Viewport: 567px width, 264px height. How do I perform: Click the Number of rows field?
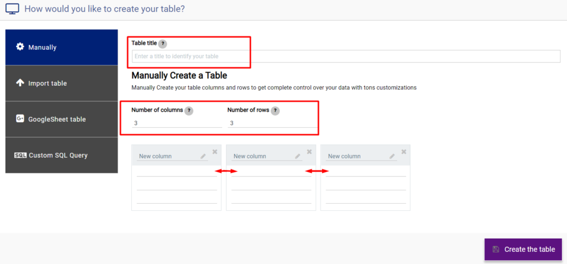(272, 123)
